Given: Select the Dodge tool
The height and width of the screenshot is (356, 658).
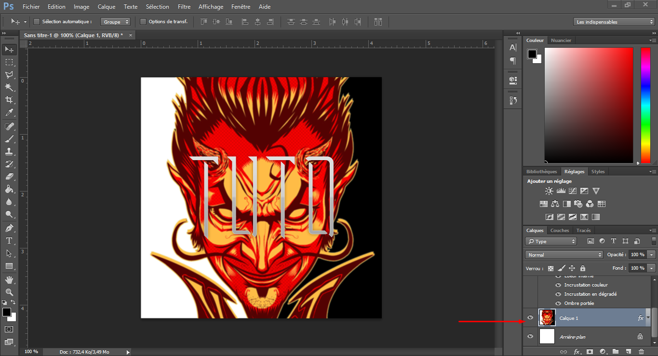Looking at the screenshot, I should pos(9,214).
